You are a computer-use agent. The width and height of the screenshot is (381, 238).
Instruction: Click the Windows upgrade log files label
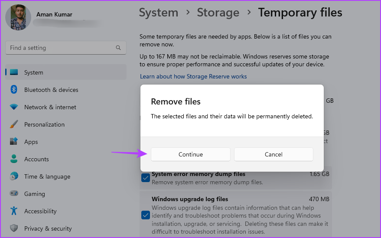[190, 199]
